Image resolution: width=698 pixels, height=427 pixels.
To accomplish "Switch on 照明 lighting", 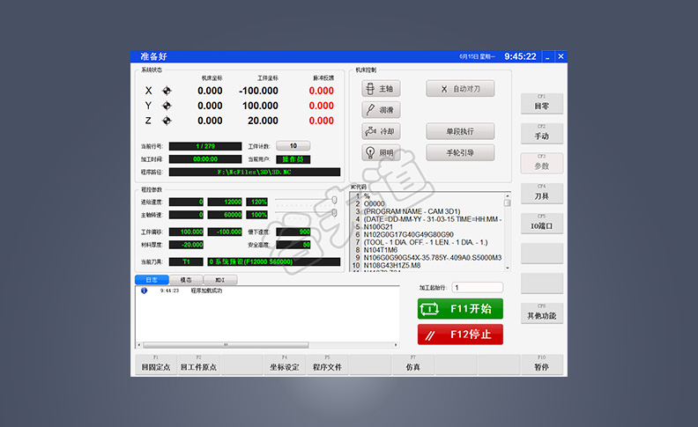I will pos(381,152).
